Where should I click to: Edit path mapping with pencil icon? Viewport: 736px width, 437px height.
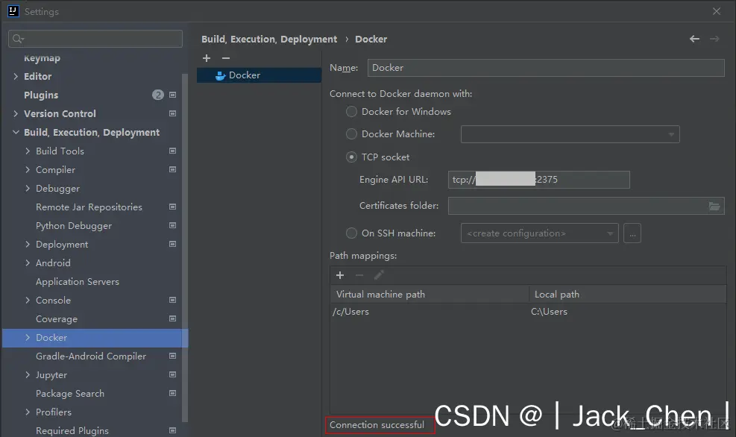pyautogui.click(x=379, y=275)
